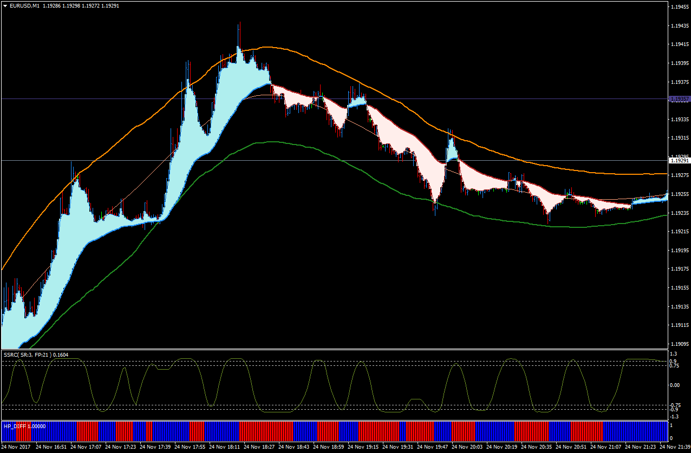Click the 1.19255 price axis label
The width and height of the screenshot is (691, 453).
point(680,194)
